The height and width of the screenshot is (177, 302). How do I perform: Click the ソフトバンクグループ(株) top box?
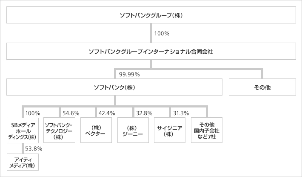coord(151,15)
